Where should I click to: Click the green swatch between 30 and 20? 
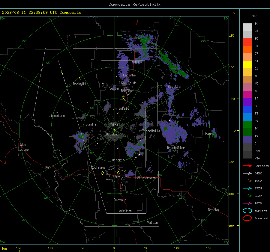[247, 124]
